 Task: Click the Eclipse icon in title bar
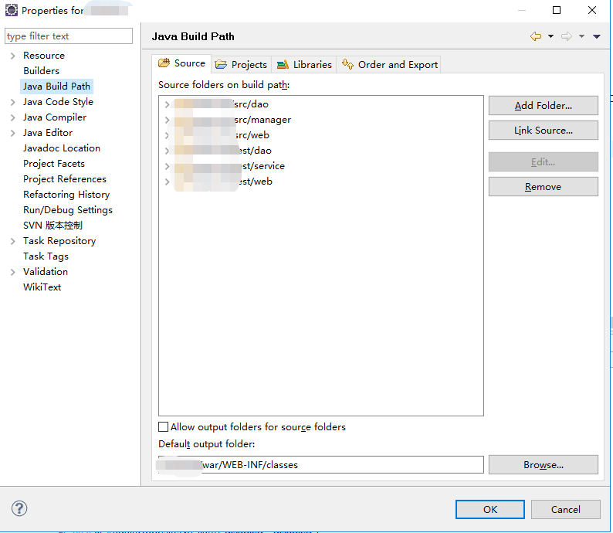click(12, 10)
